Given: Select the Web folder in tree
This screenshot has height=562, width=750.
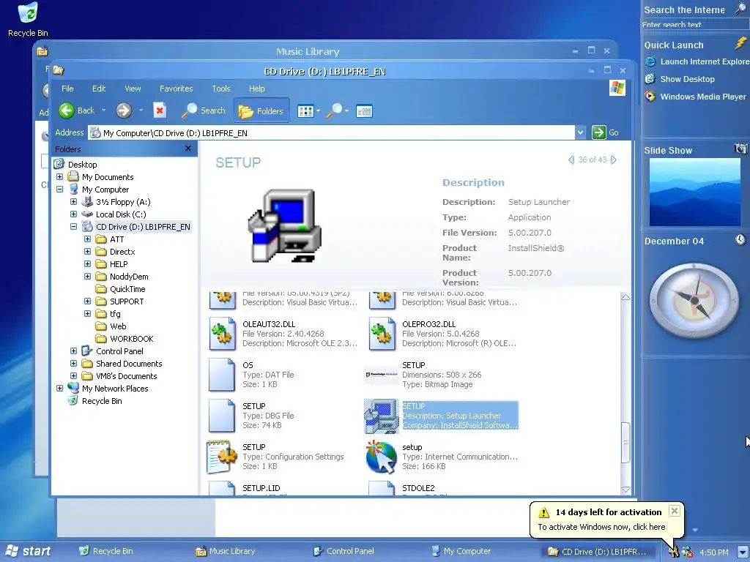Looking at the screenshot, I should [x=118, y=326].
